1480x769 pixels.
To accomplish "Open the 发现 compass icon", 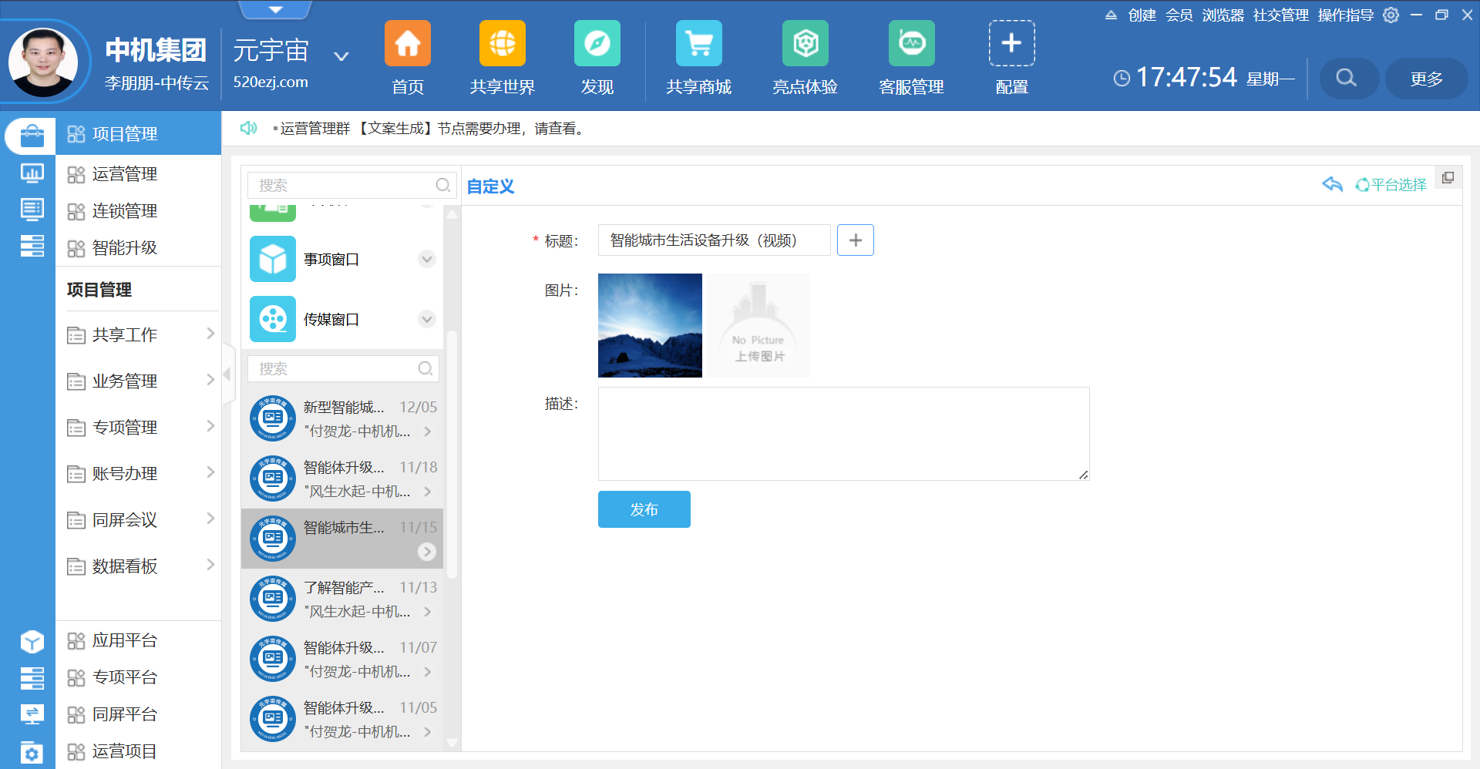I will point(597,44).
